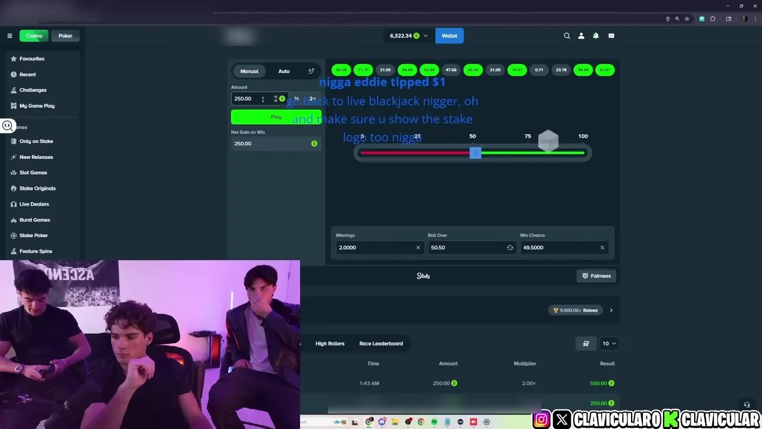The width and height of the screenshot is (762, 429).
Task: Click the green section of the roll slider
Action: (x=532, y=153)
